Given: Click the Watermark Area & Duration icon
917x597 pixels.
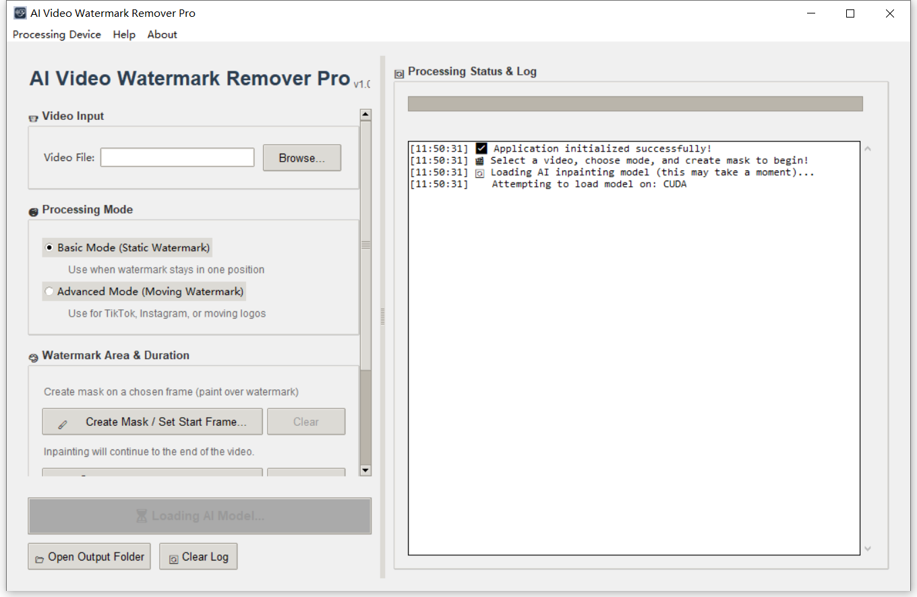Looking at the screenshot, I should point(33,357).
